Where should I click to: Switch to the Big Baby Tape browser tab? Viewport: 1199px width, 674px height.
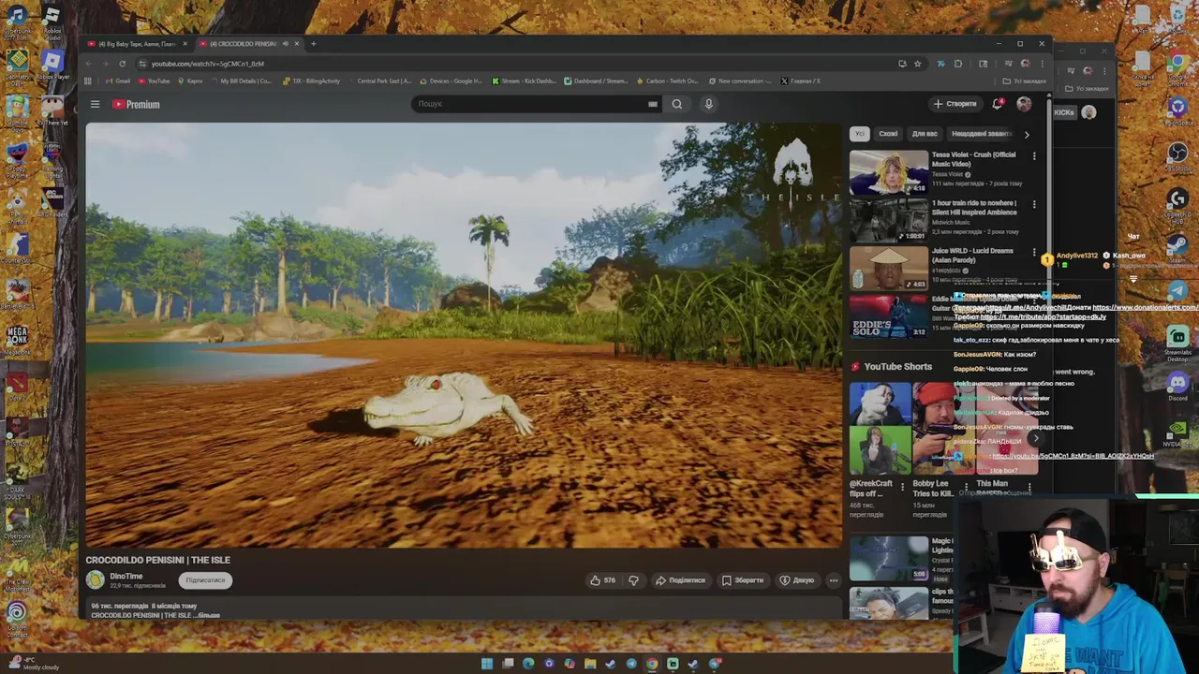click(x=136, y=44)
